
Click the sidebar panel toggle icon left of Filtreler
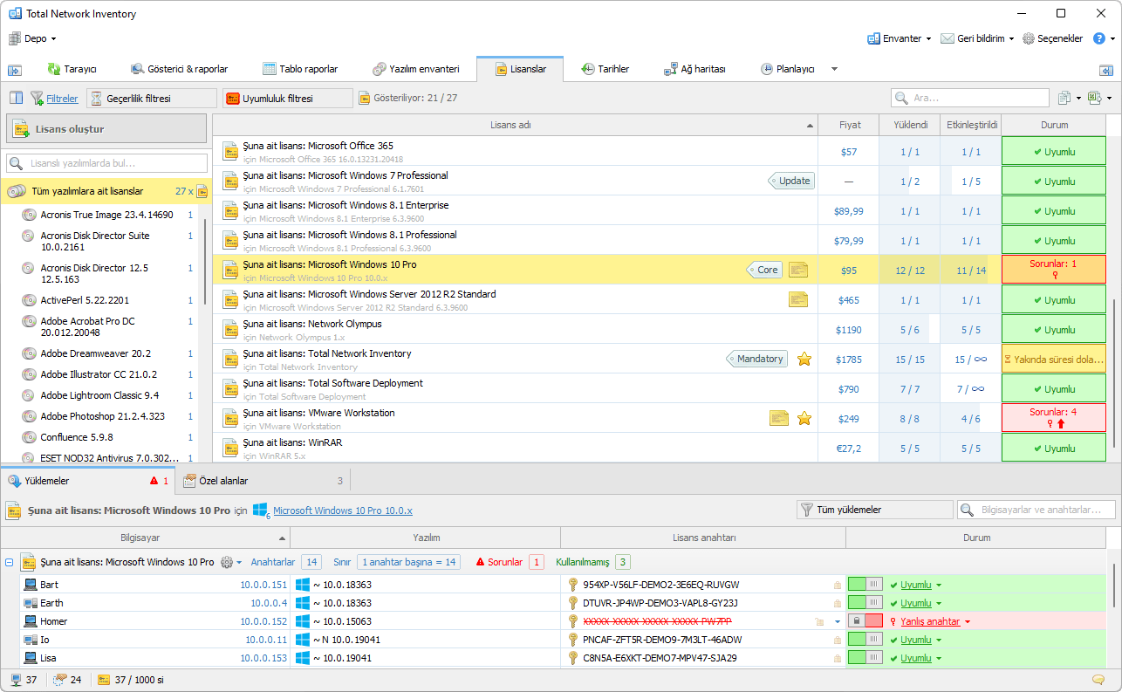tap(16, 98)
